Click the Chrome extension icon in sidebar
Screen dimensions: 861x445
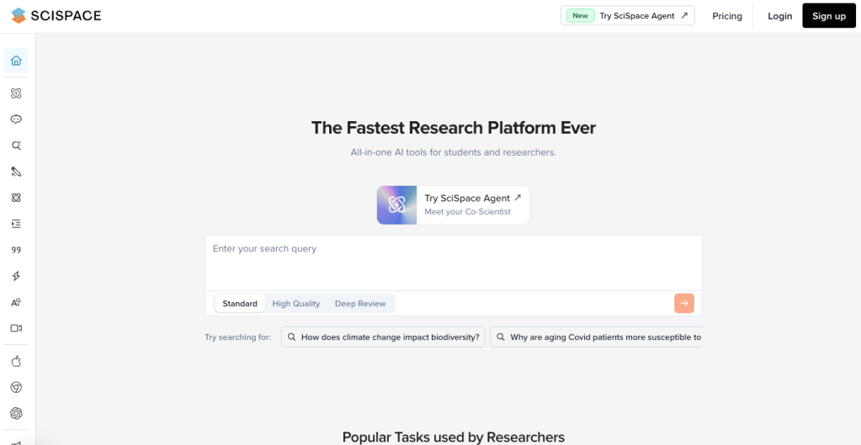pyautogui.click(x=16, y=387)
